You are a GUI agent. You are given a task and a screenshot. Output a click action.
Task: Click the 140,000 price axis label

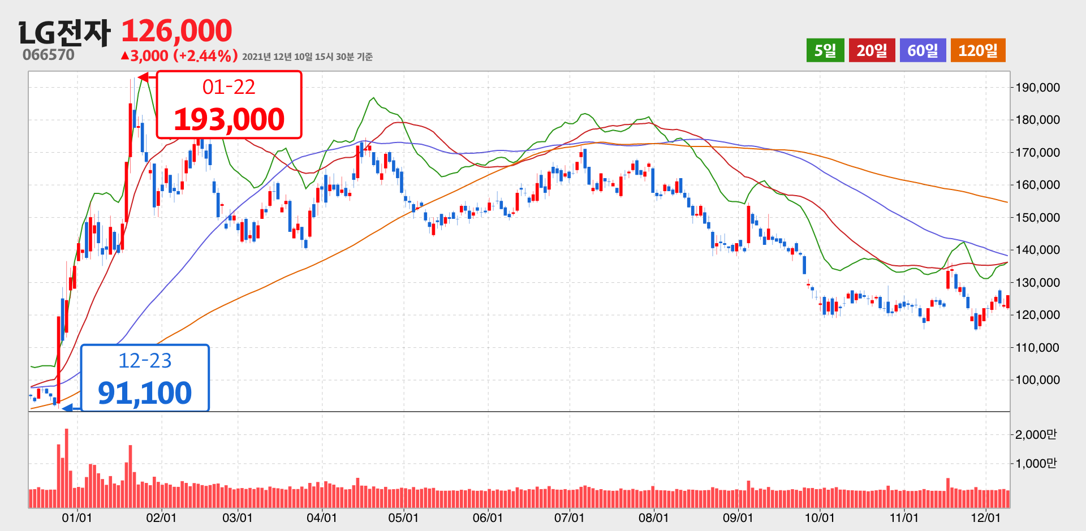tap(1037, 250)
